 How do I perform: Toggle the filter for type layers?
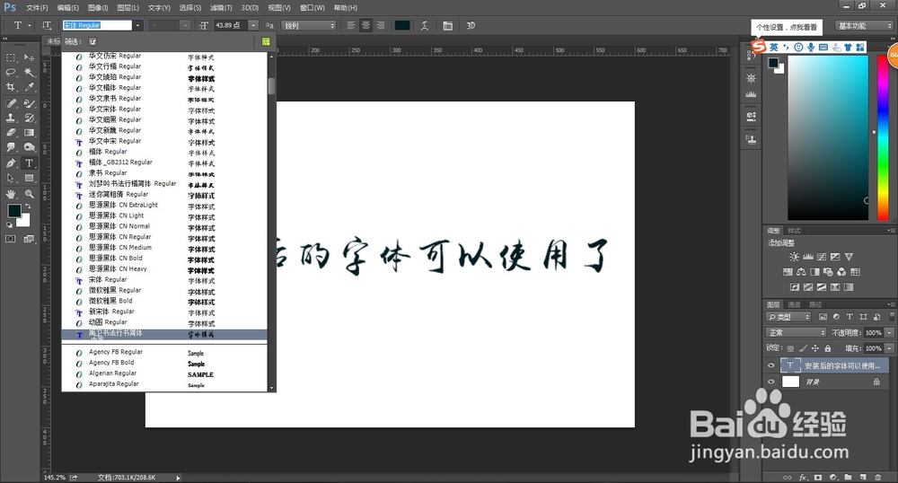(850, 317)
